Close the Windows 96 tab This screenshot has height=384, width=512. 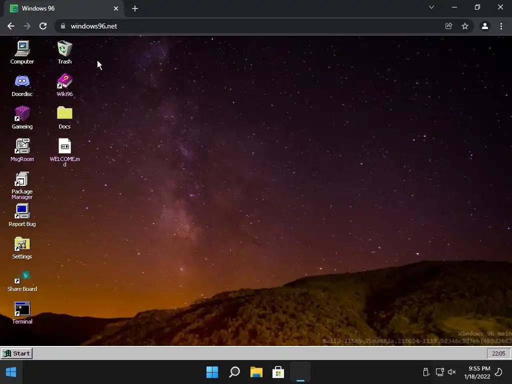coord(116,8)
